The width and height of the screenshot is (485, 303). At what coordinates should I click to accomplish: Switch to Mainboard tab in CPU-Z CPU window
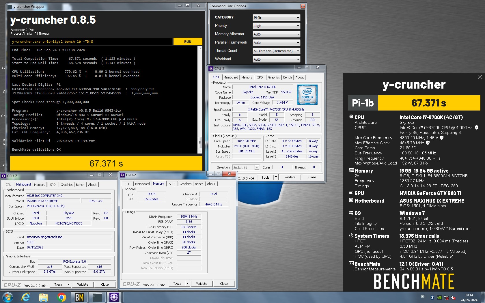click(231, 77)
